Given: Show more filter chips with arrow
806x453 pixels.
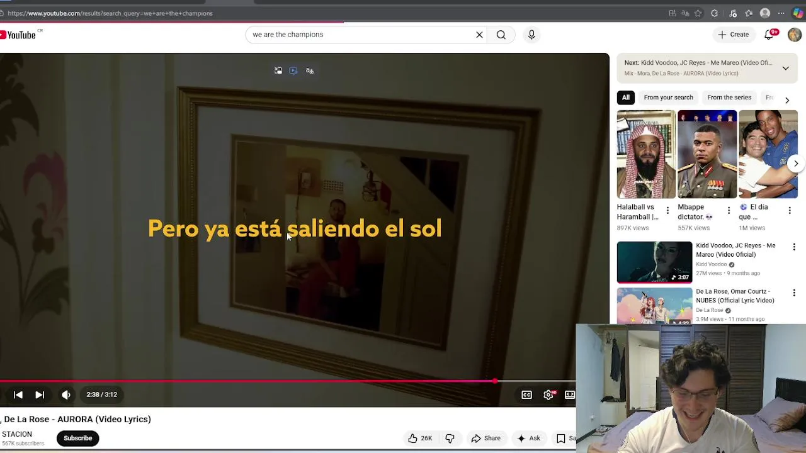Looking at the screenshot, I should pyautogui.click(x=786, y=100).
